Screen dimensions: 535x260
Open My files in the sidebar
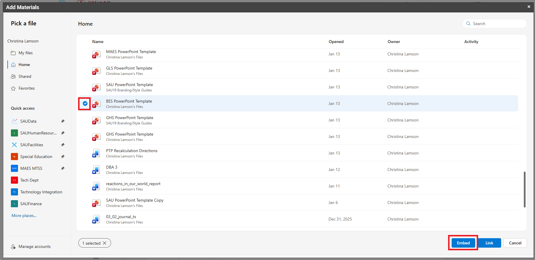click(26, 53)
